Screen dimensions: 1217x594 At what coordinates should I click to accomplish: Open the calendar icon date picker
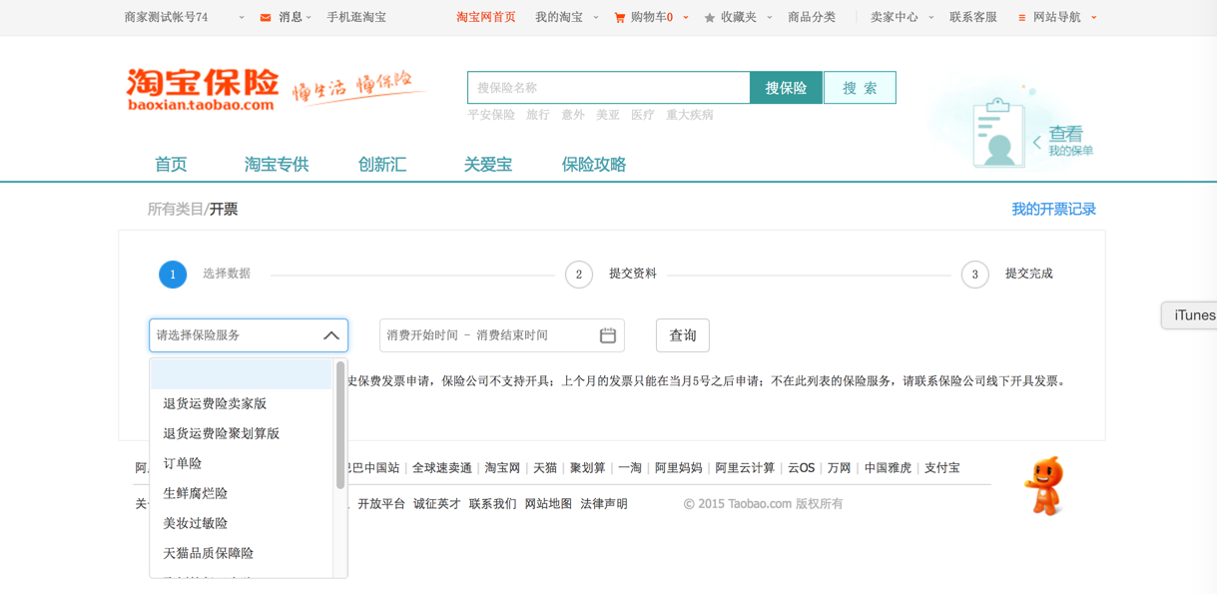coord(607,335)
